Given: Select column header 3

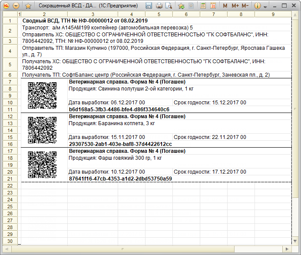Looking at the screenshot, I should tap(93, 14).
